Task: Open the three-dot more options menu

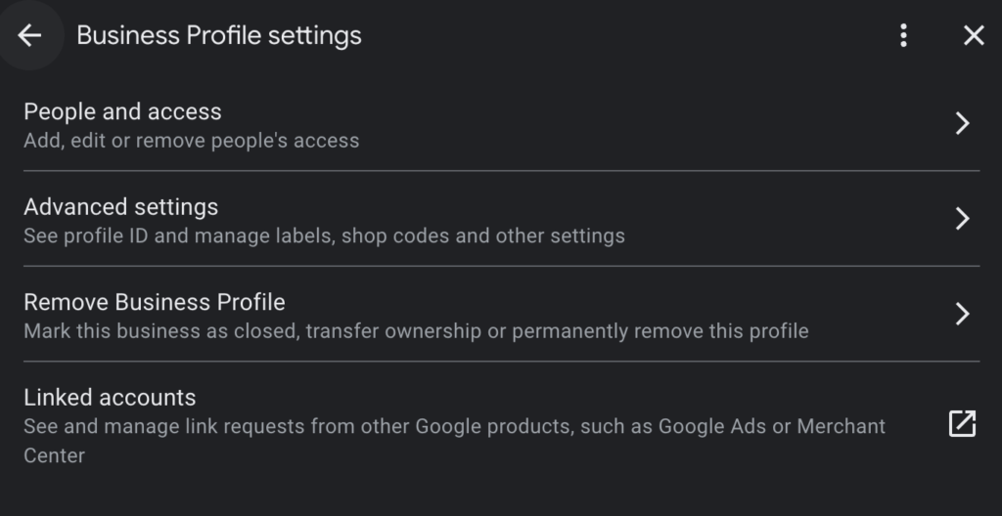Action: [x=903, y=35]
